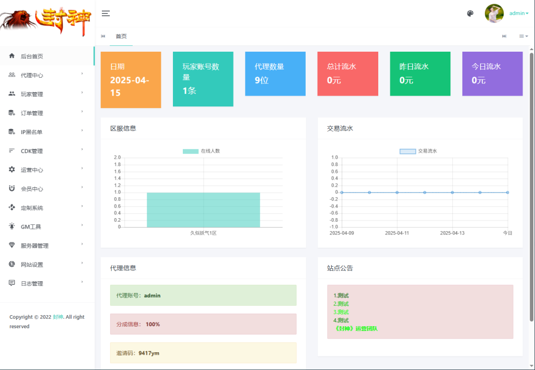Image resolution: width=535 pixels, height=370 pixels.
Task: Click the diamond icon for 服务器管理
Action: (x=12, y=245)
